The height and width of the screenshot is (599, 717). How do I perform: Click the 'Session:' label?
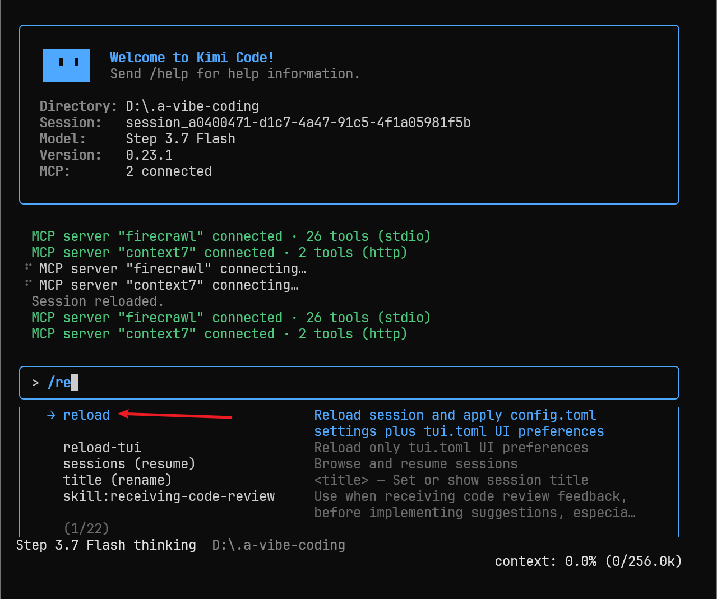[71, 123]
